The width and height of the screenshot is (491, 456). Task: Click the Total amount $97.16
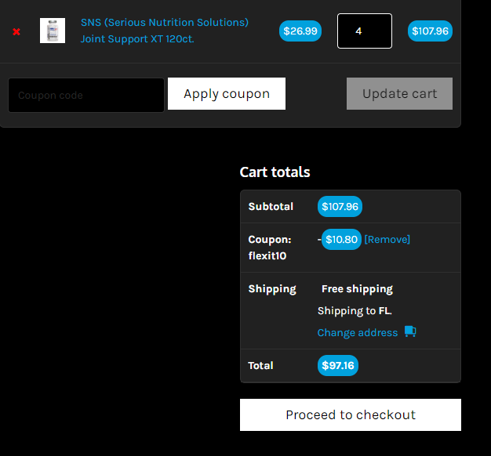338,366
